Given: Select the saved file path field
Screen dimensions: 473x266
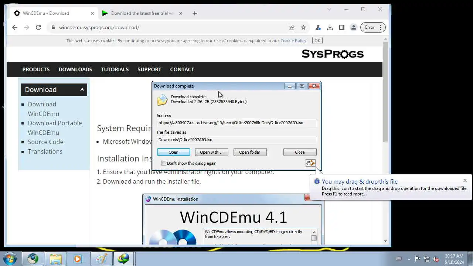Looking at the screenshot, I should (x=236, y=140).
